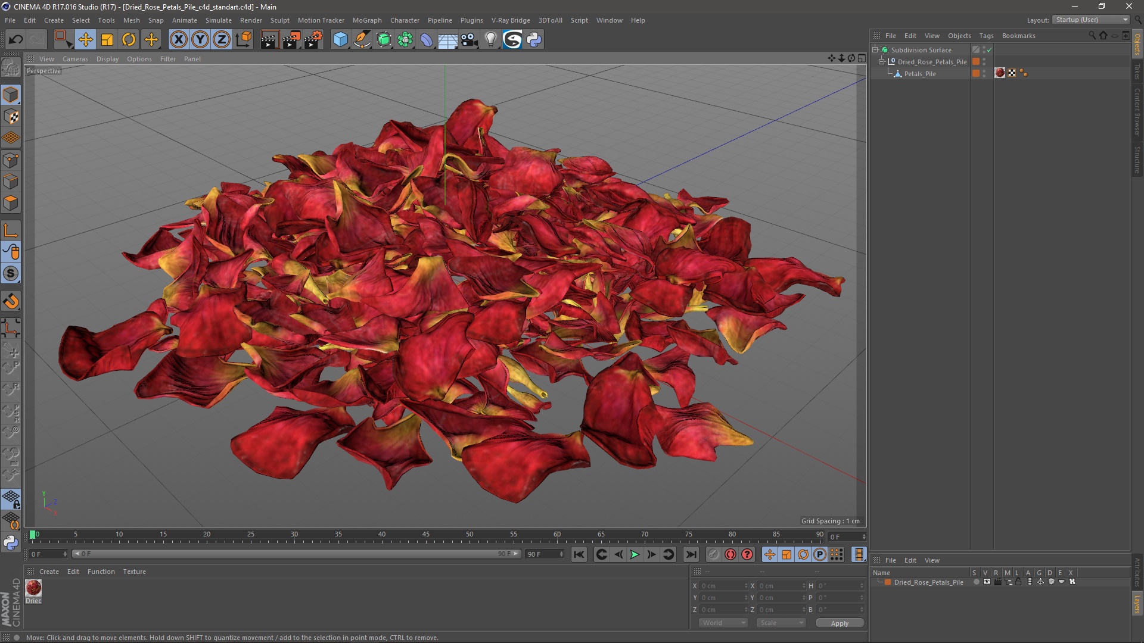Open the Layout Startup dropdown
1144x643 pixels.
pos(1092,20)
